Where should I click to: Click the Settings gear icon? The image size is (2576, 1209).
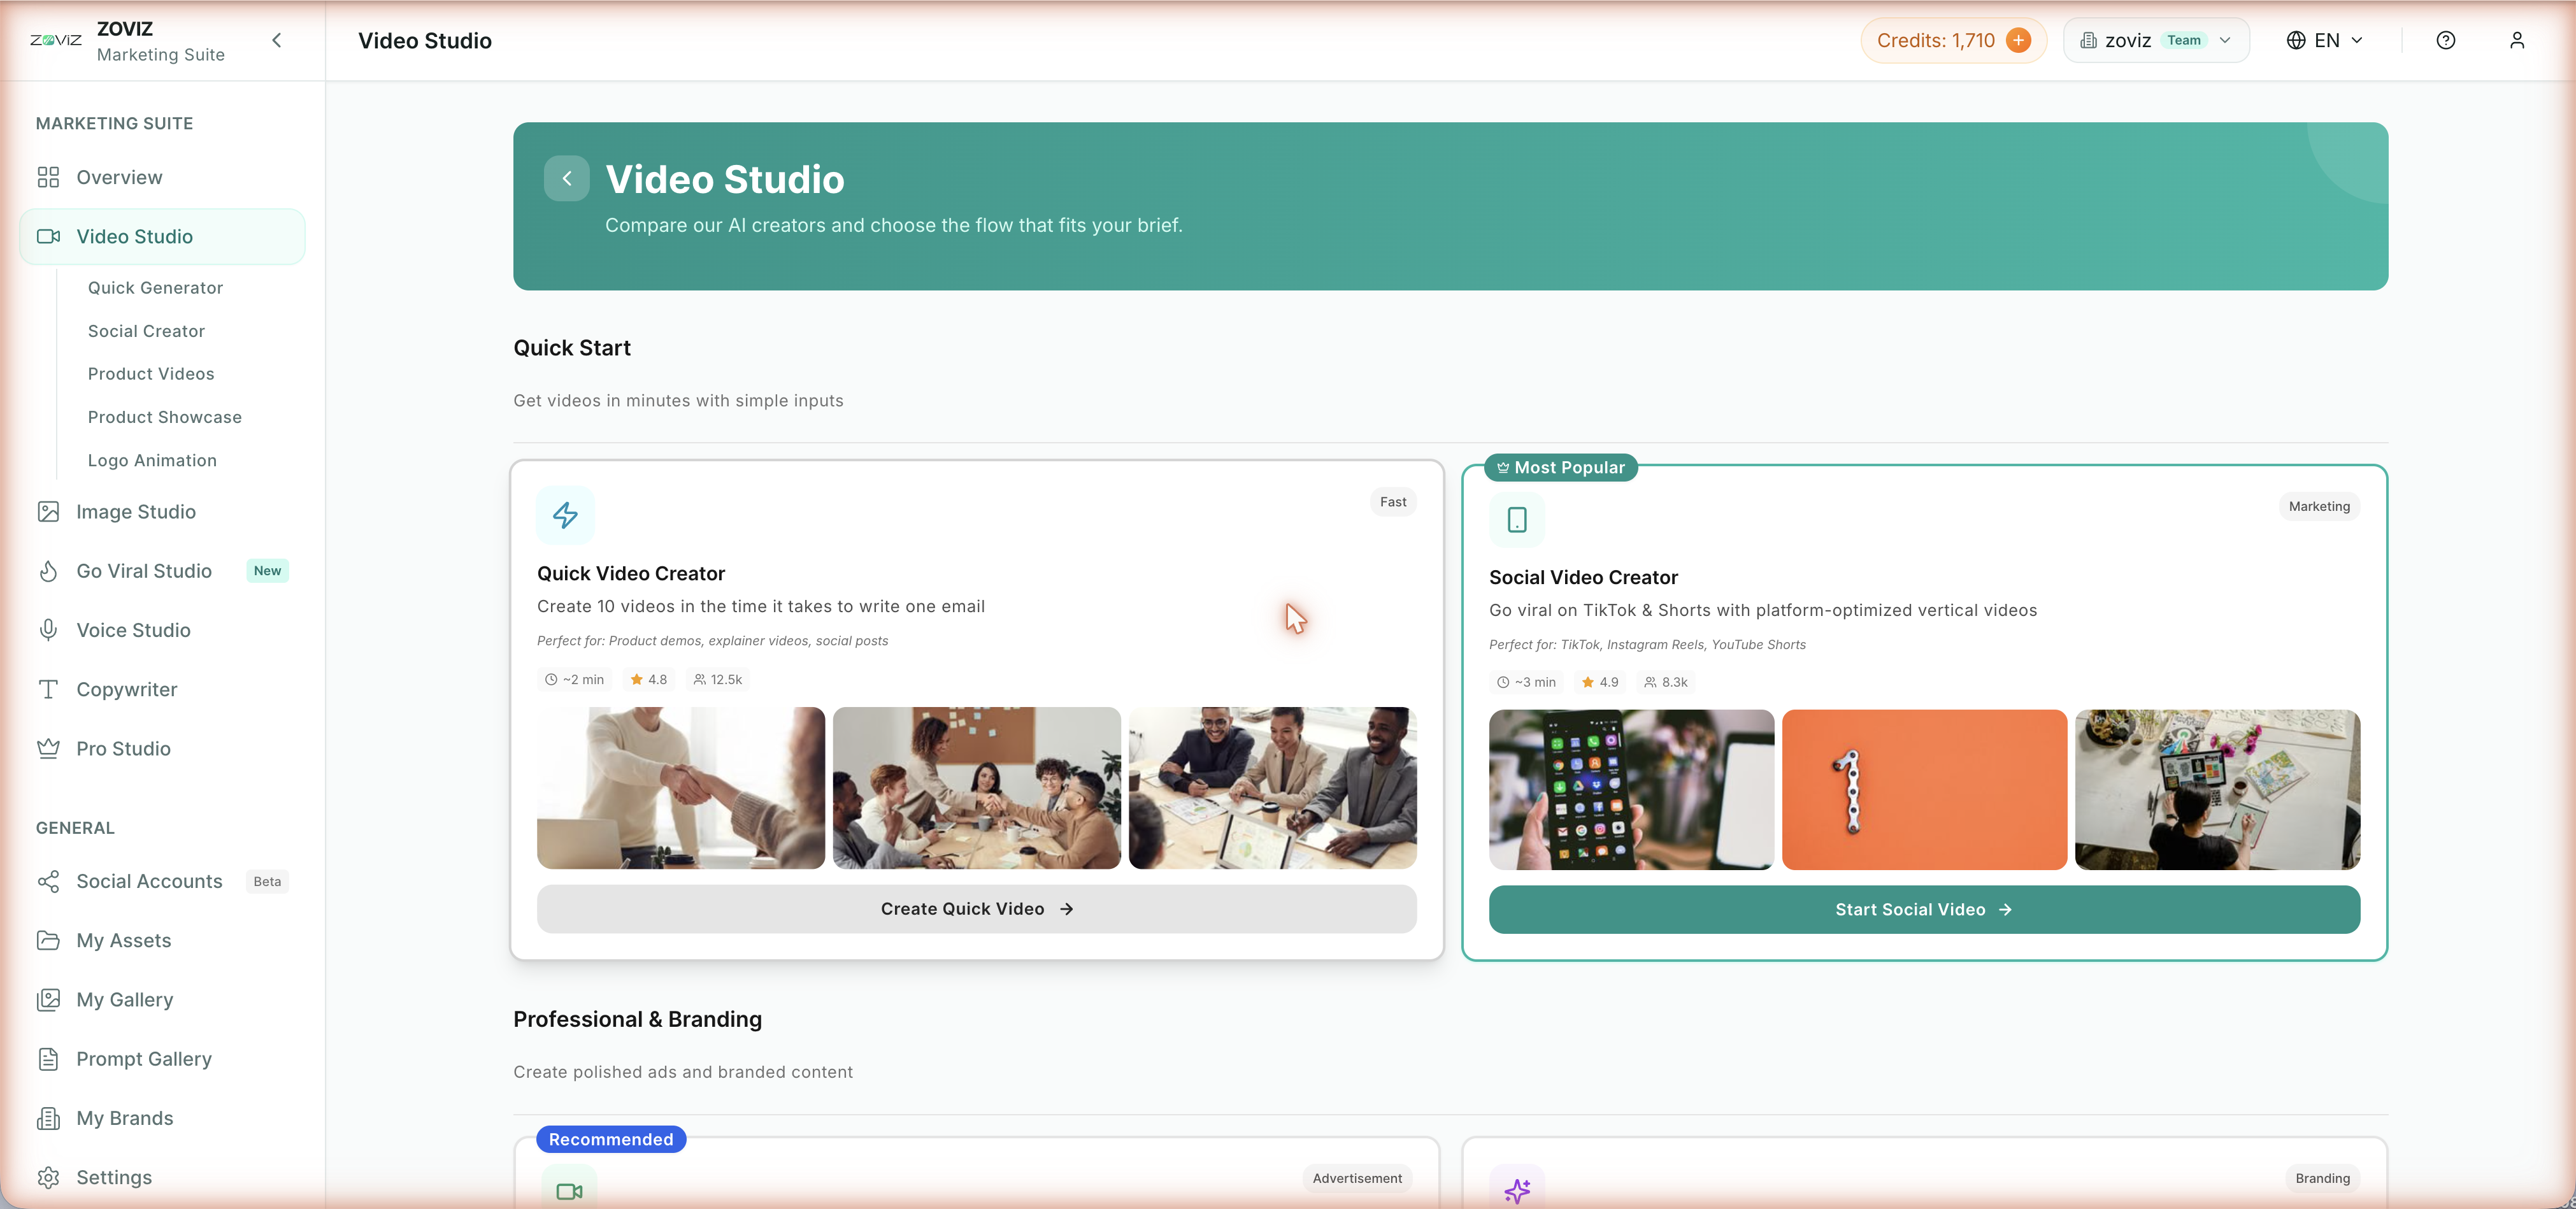(48, 1177)
